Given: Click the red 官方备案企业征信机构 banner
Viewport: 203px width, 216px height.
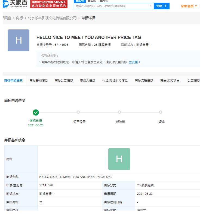Looking at the screenshot, I should (x=49, y=4).
